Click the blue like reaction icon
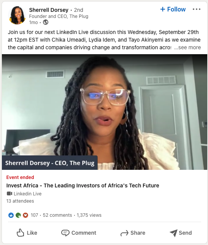The width and height of the screenshot is (208, 245). [x=11, y=215]
